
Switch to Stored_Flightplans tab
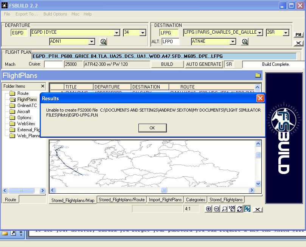click(x=226, y=200)
